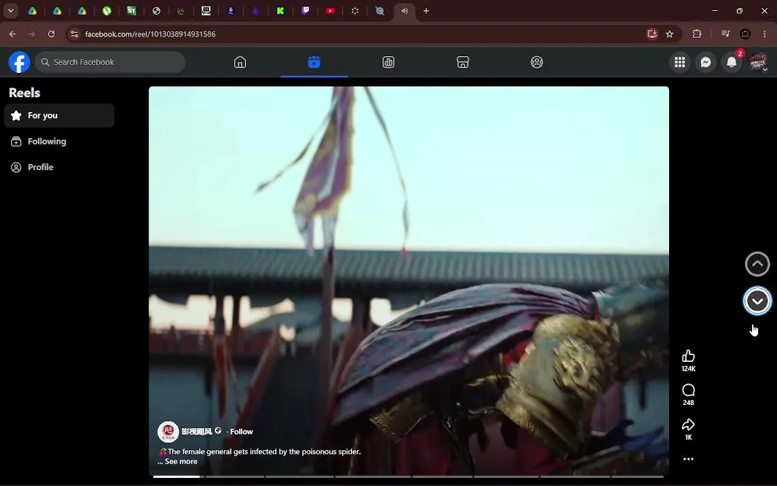Open the reel's three-dot more options
Image resolution: width=777 pixels, height=486 pixels.
(688, 459)
